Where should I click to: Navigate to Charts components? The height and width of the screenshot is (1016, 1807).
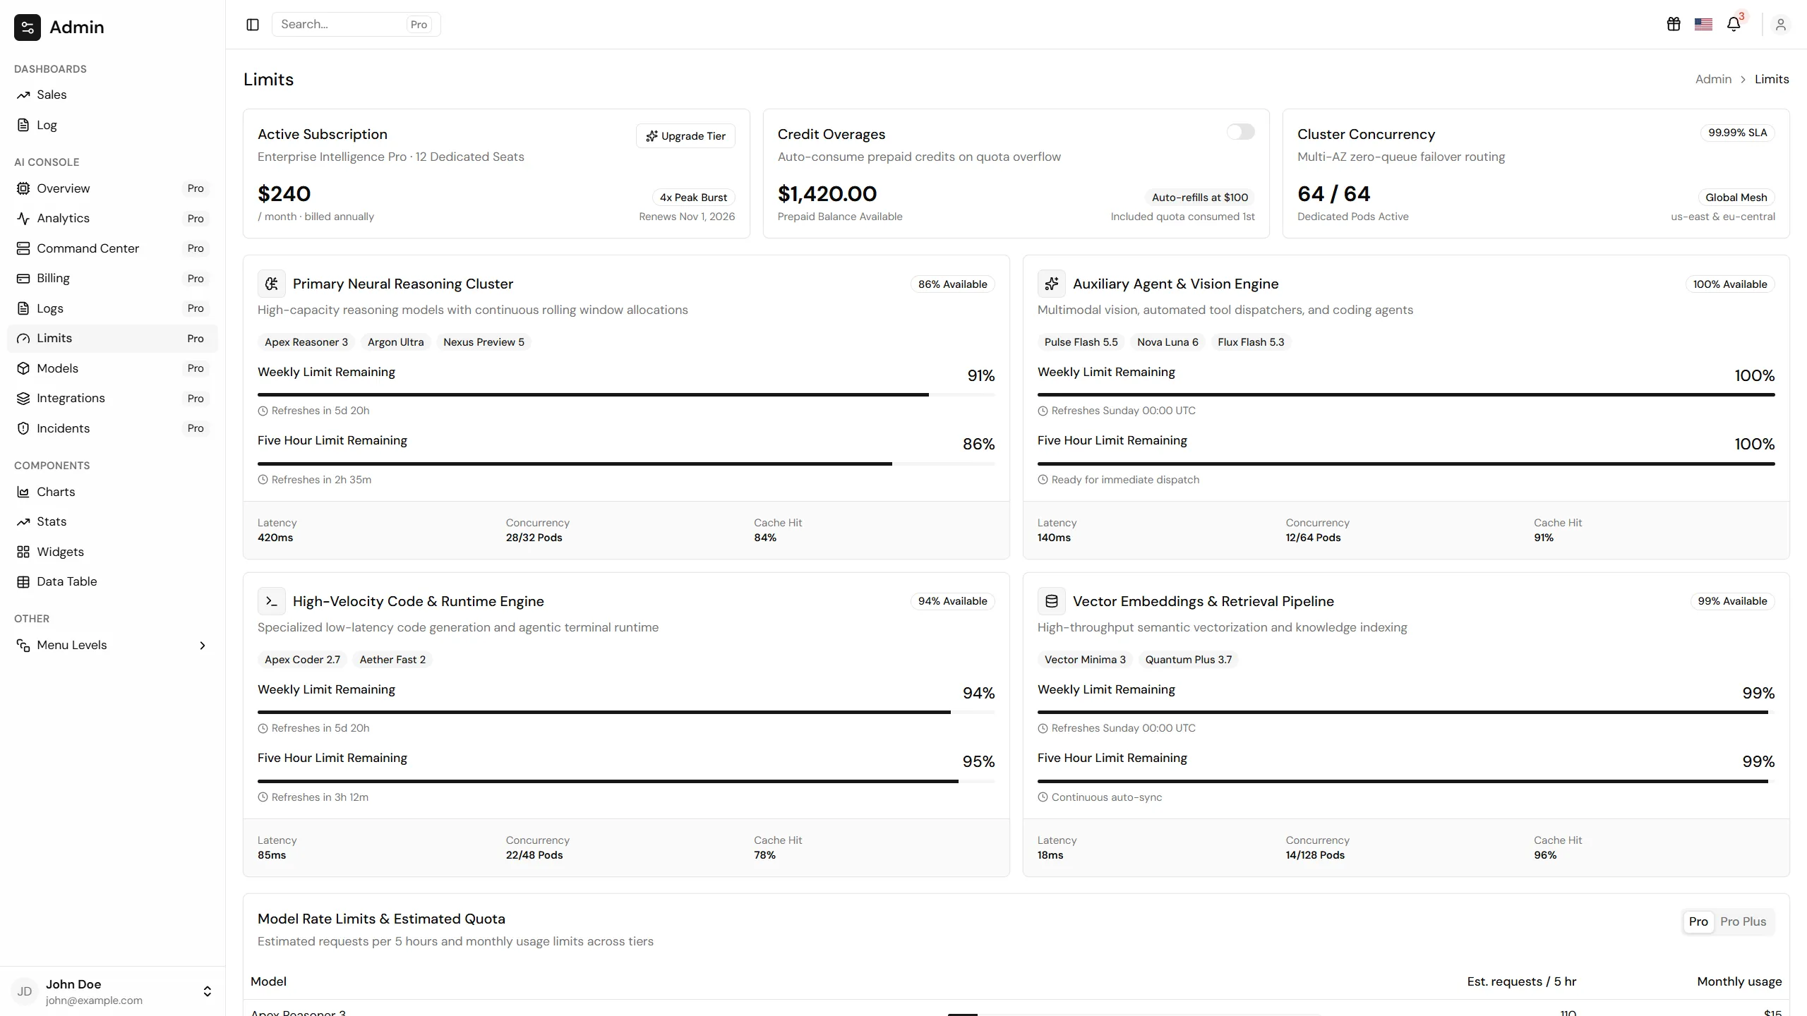[112, 492]
